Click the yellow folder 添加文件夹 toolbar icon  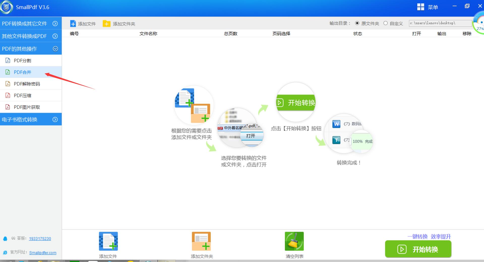coord(106,24)
